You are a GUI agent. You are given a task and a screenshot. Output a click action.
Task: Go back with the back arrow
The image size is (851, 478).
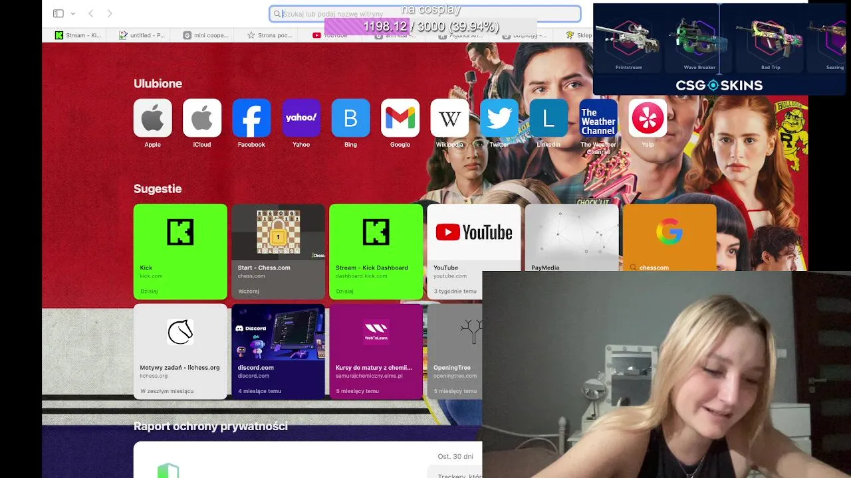91,13
